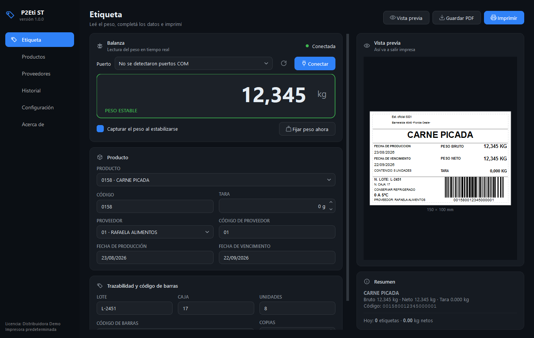Click the Bruto 12.345 kg summary line
Viewport: 534px width, 338px height.
tap(416, 300)
